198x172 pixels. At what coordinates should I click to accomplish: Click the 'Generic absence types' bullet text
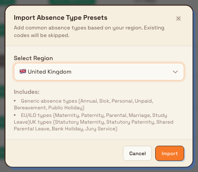(x=83, y=104)
